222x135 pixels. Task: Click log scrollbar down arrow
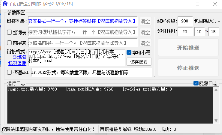click(216, 120)
